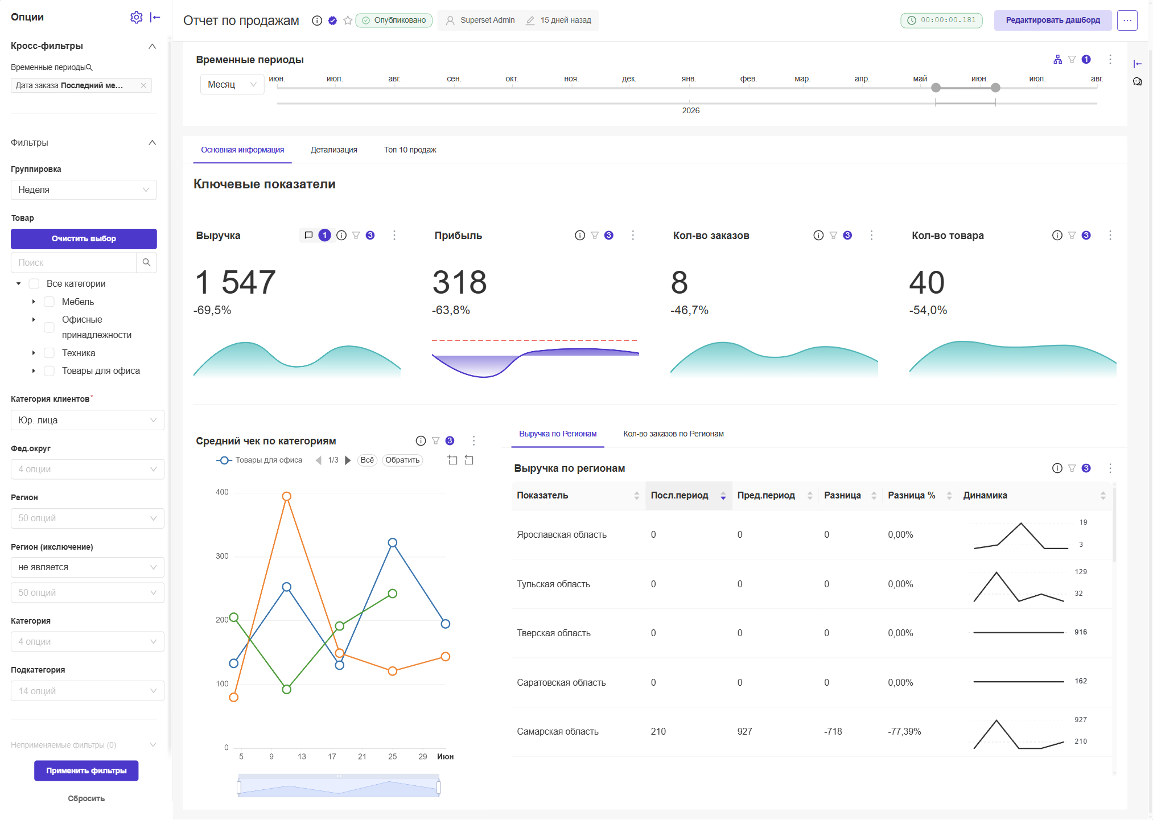Open the Группировка Неделя dropdown

click(x=84, y=189)
